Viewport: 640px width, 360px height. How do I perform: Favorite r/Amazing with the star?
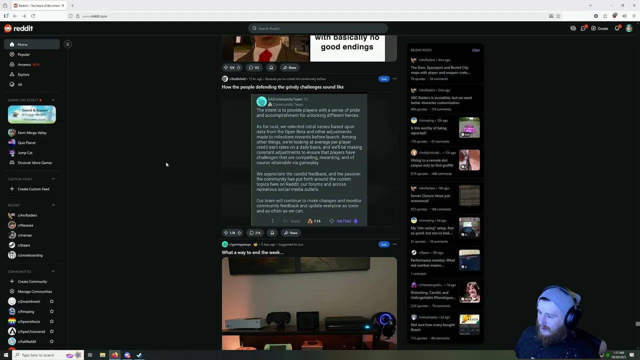(51, 311)
